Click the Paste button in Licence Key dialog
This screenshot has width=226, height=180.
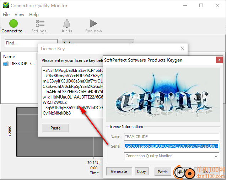[55, 128]
